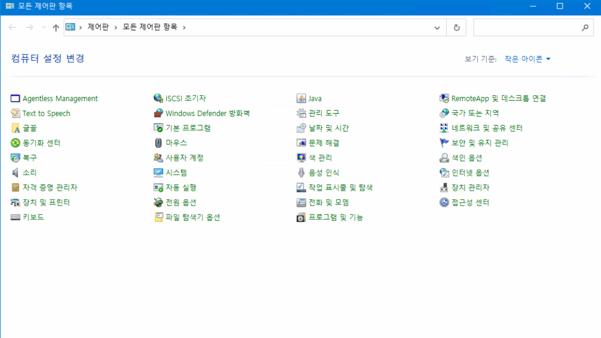
Task: Click the 문제 해결 icon
Action: click(301, 143)
